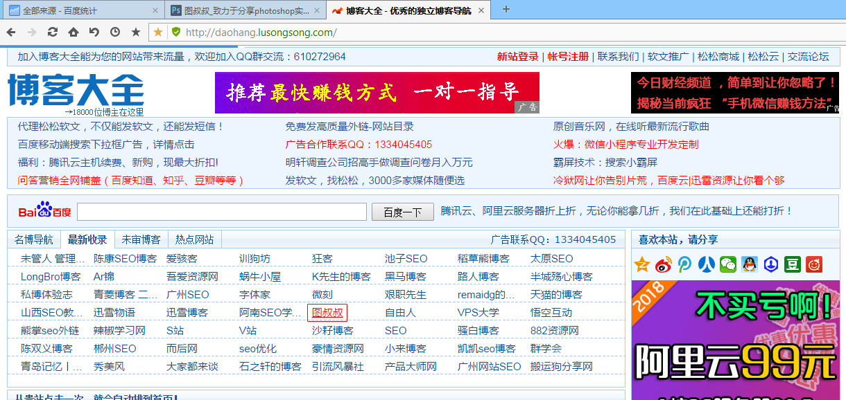Close the 全部来源 - 百度统计 tab
This screenshot has height=400, width=846.
click(x=155, y=11)
